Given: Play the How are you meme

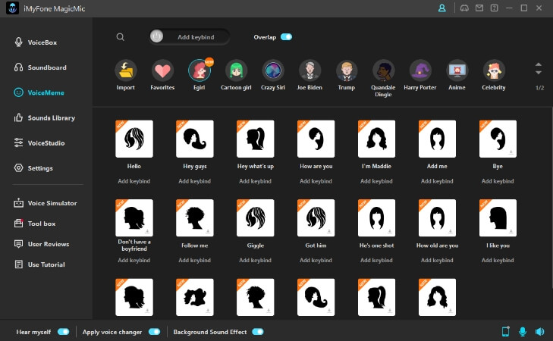Looking at the screenshot, I should [316, 139].
